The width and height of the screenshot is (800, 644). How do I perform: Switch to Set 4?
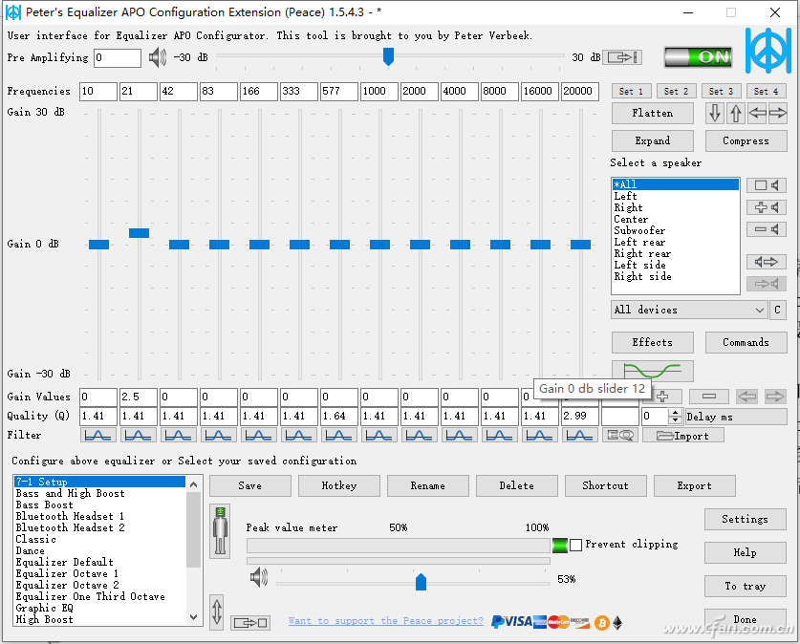[x=766, y=92]
